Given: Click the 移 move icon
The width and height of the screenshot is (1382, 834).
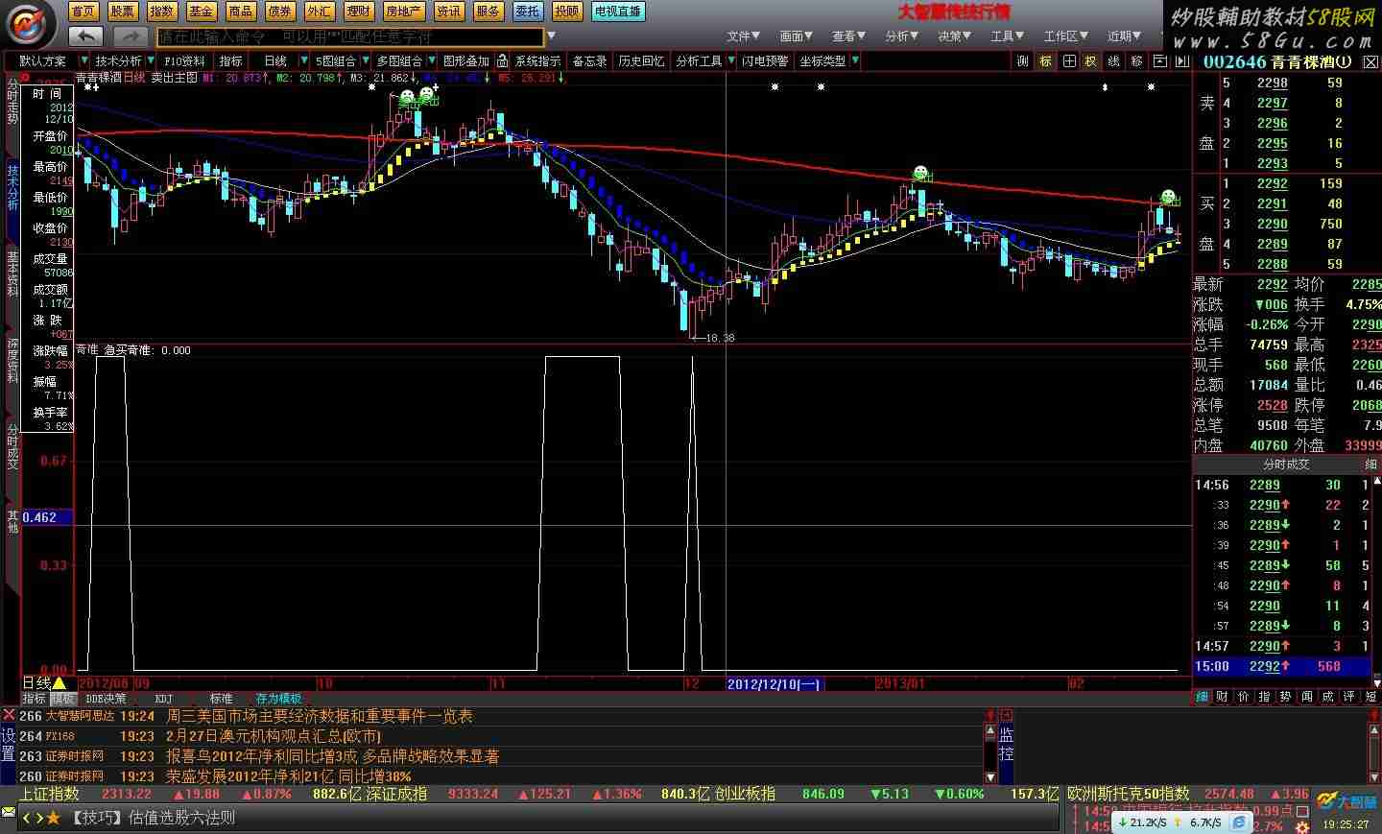Looking at the screenshot, I should 1136,60.
